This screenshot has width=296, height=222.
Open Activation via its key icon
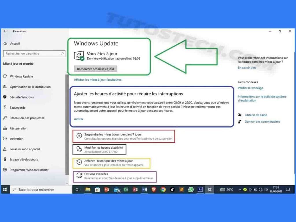coord(5,139)
